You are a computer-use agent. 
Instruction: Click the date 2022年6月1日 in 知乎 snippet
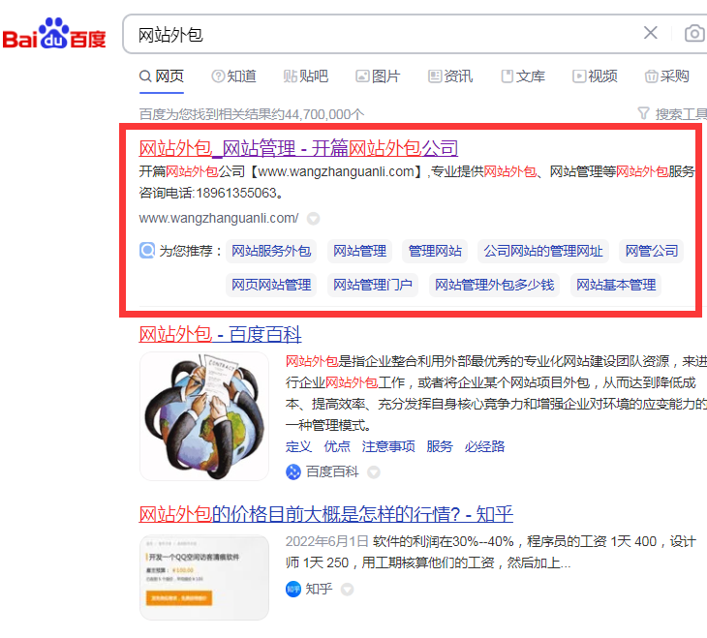(327, 541)
